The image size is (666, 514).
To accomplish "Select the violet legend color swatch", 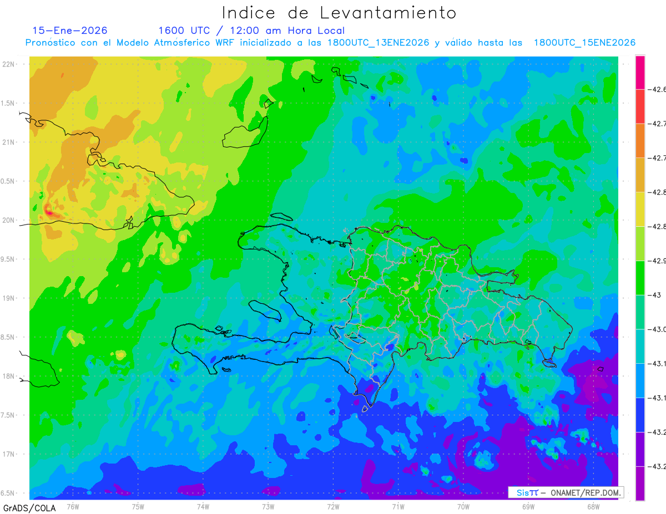I will pyautogui.click(x=640, y=449).
